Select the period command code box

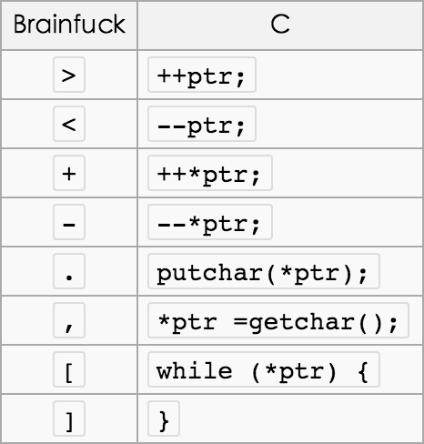(69, 271)
